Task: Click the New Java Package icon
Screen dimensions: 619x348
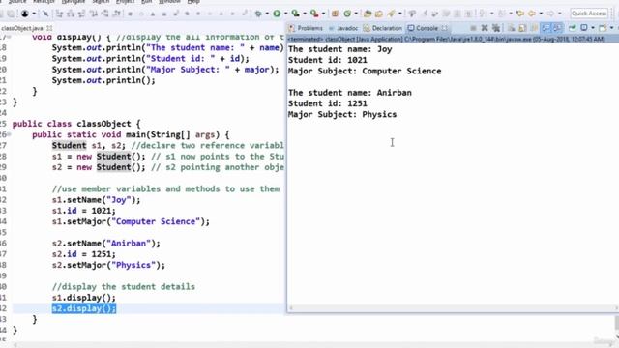Action: pyautogui.click(x=335, y=14)
